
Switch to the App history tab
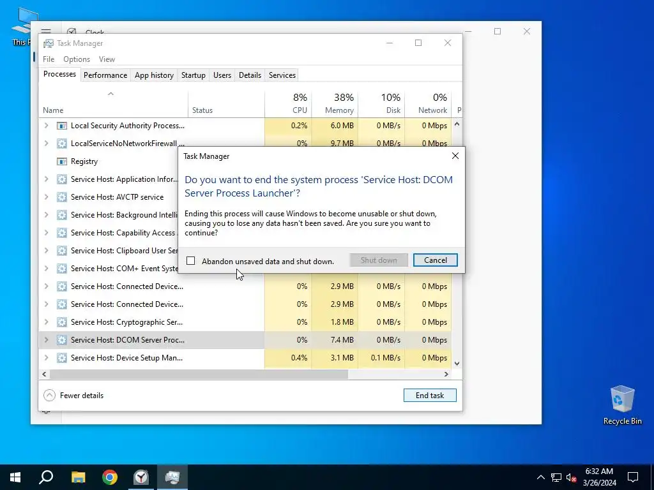(x=154, y=75)
